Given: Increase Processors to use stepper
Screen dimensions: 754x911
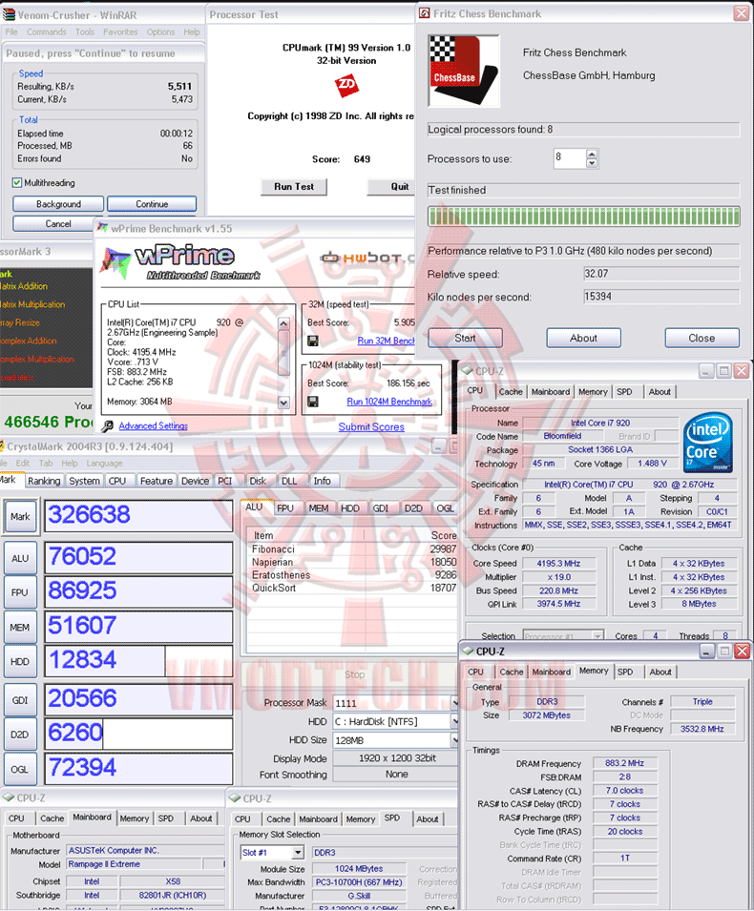Looking at the screenshot, I should [x=592, y=154].
